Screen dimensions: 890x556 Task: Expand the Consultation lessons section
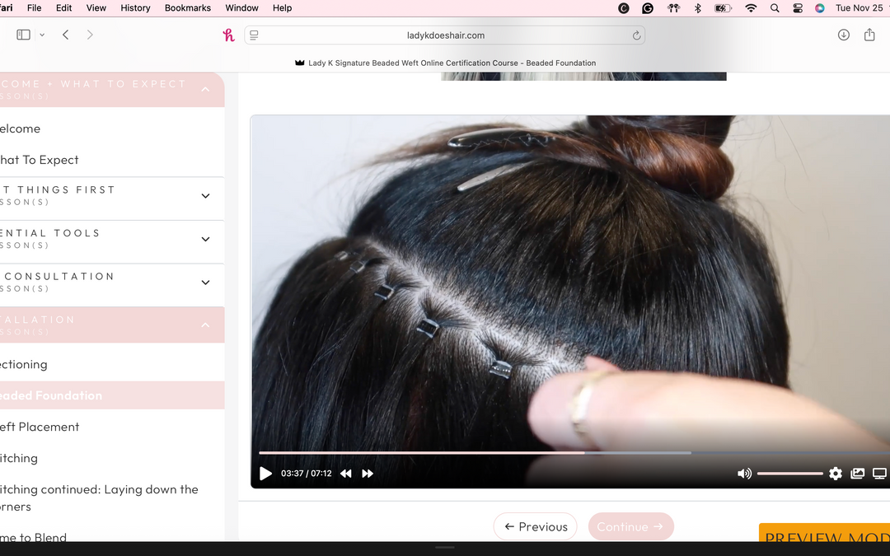coord(205,283)
